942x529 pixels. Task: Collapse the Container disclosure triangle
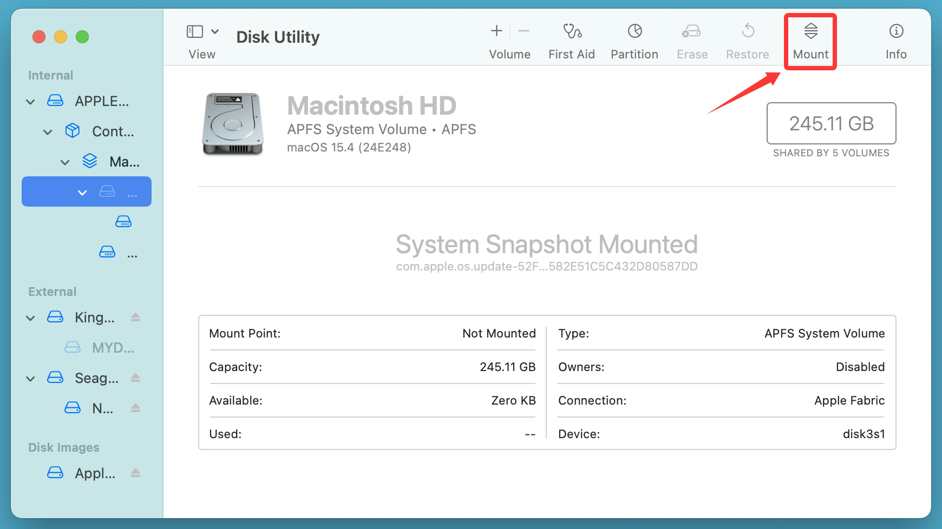pos(48,131)
